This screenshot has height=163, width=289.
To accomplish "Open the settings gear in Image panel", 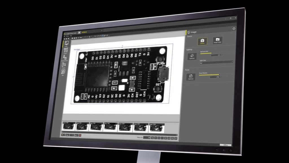I will (234, 29).
